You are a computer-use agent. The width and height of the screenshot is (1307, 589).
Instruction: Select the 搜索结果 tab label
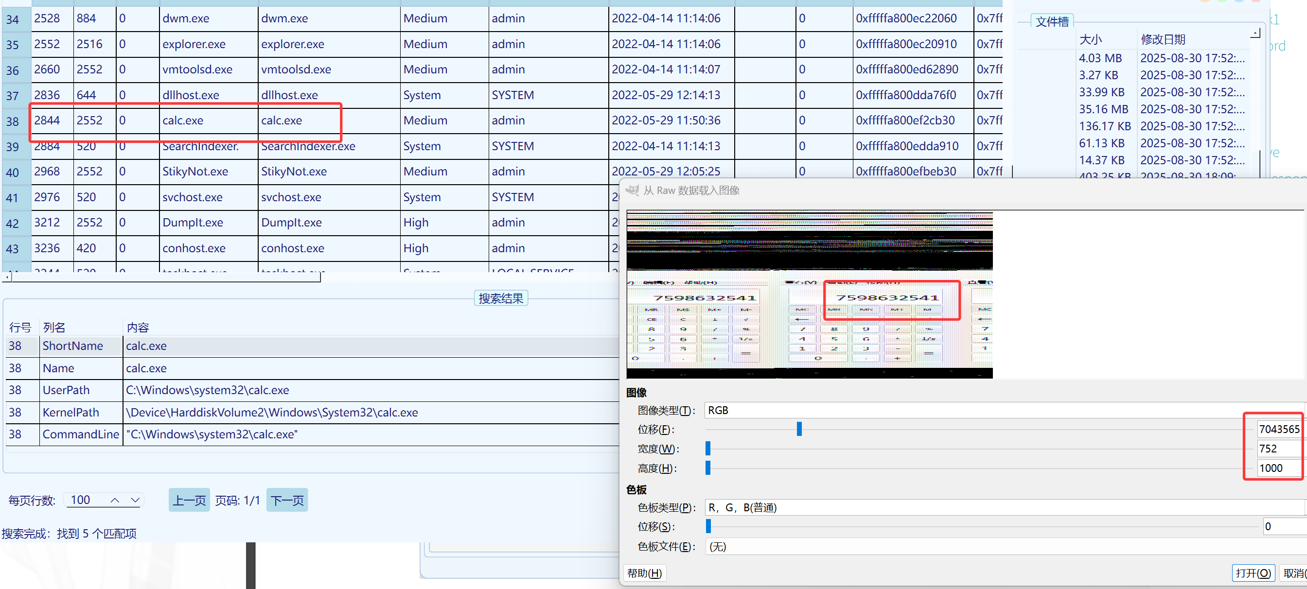[500, 298]
